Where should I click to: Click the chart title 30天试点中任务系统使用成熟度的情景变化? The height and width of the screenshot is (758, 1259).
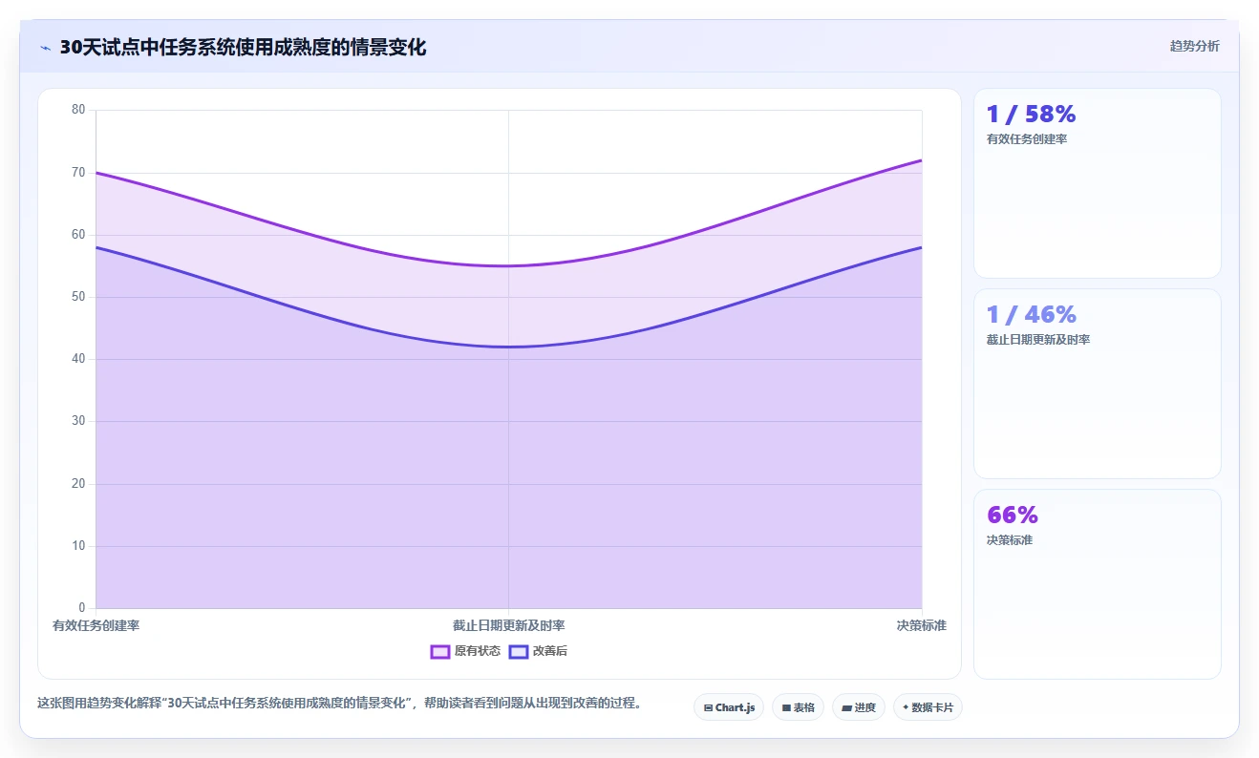[x=243, y=48]
